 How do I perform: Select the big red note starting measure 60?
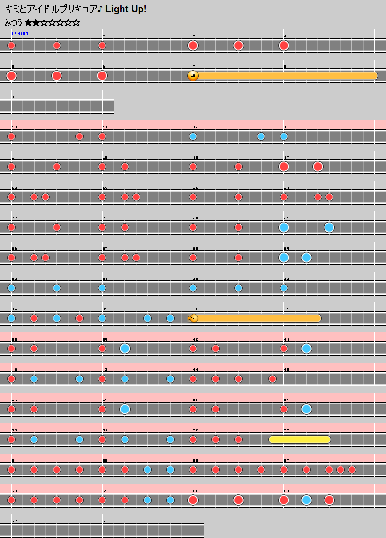coord(193,500)
